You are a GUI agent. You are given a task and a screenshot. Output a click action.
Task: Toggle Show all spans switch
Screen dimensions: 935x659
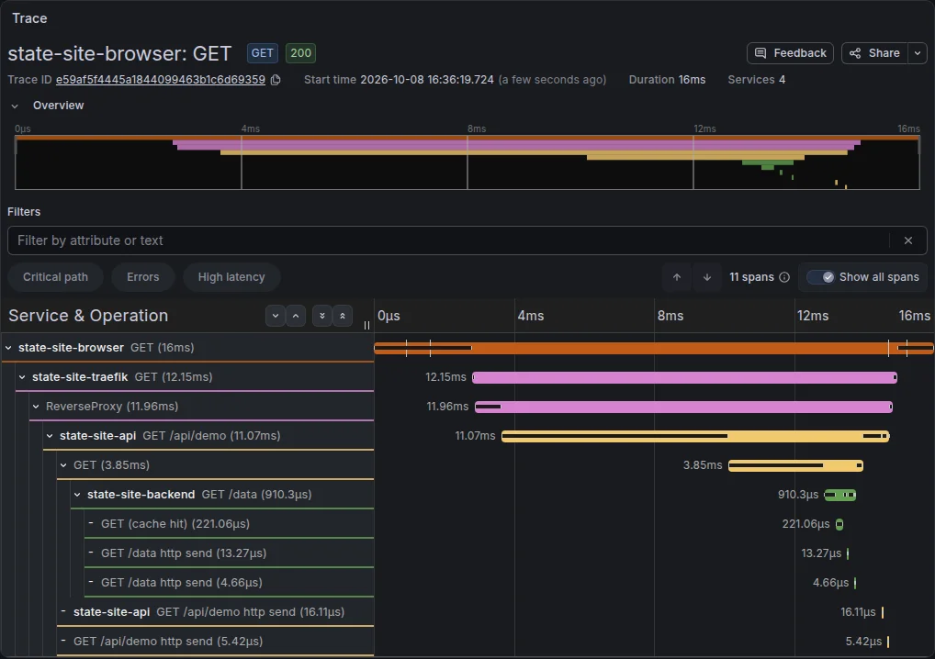point(820,277)
